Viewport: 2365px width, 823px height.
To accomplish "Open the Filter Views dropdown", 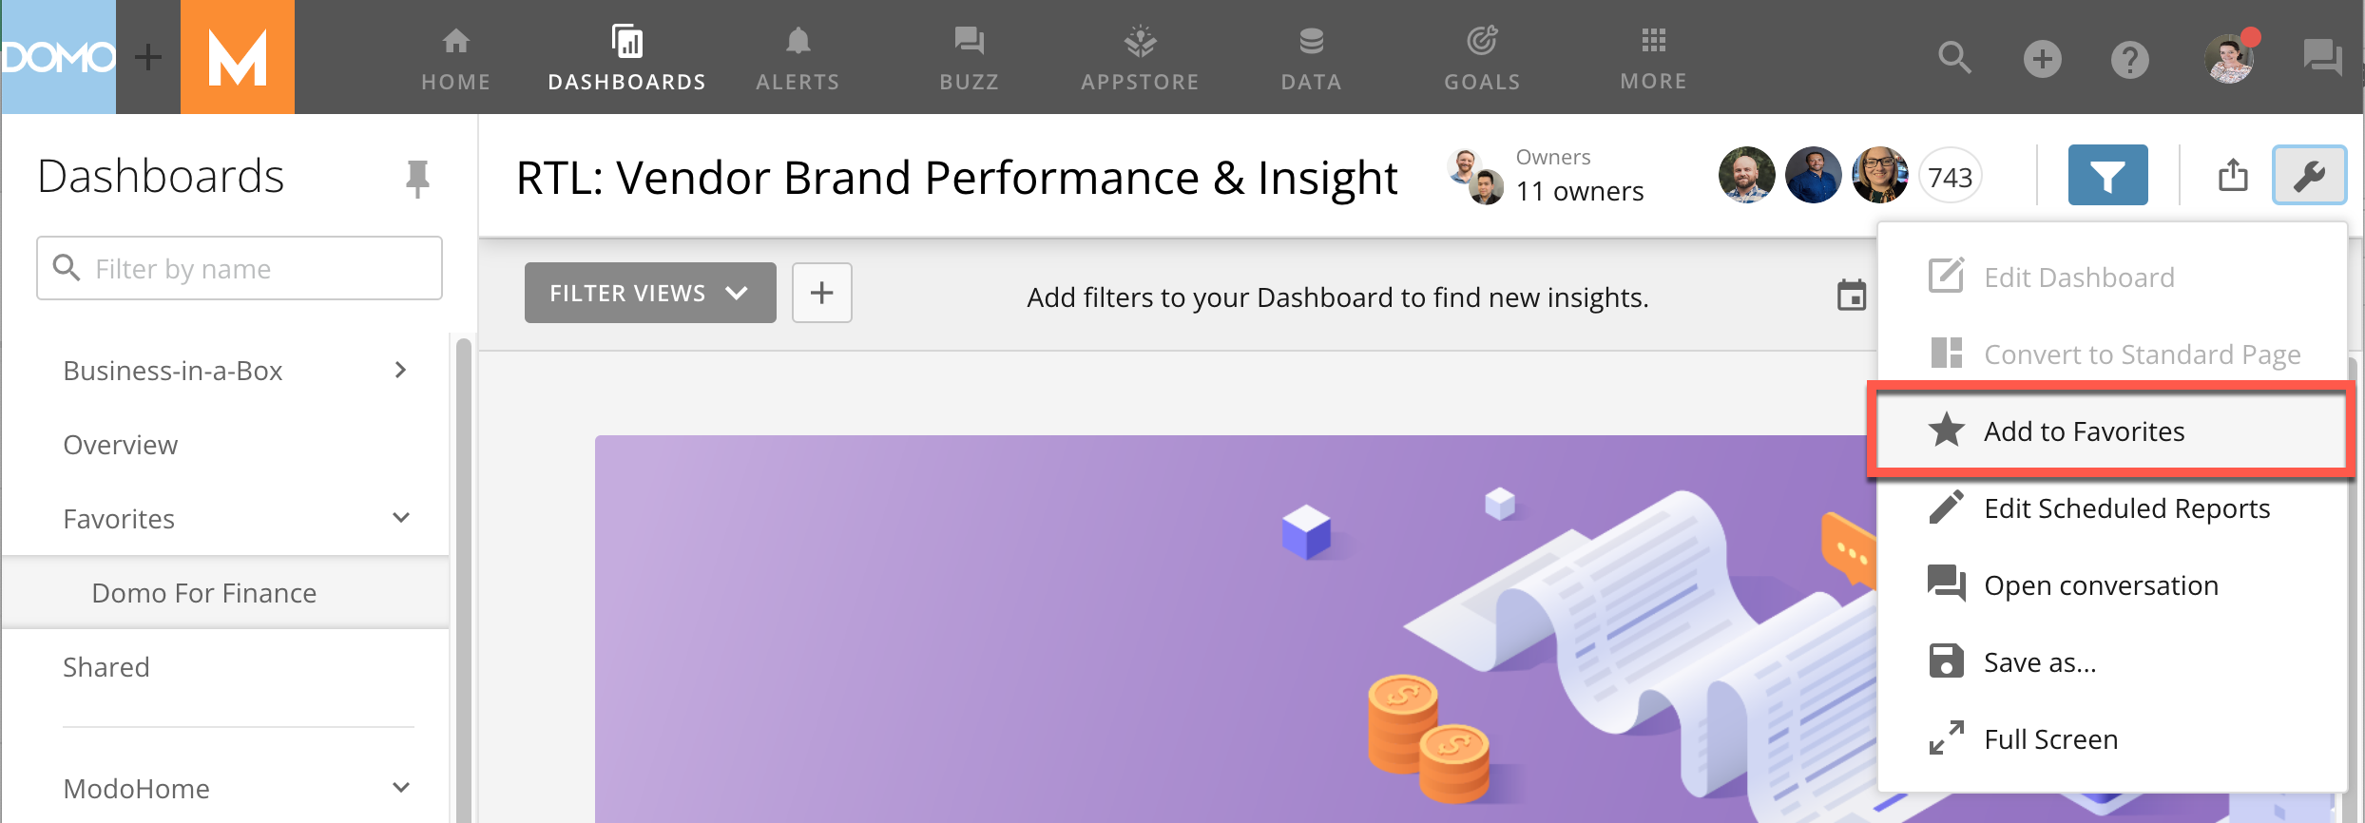I will point(649,293).
